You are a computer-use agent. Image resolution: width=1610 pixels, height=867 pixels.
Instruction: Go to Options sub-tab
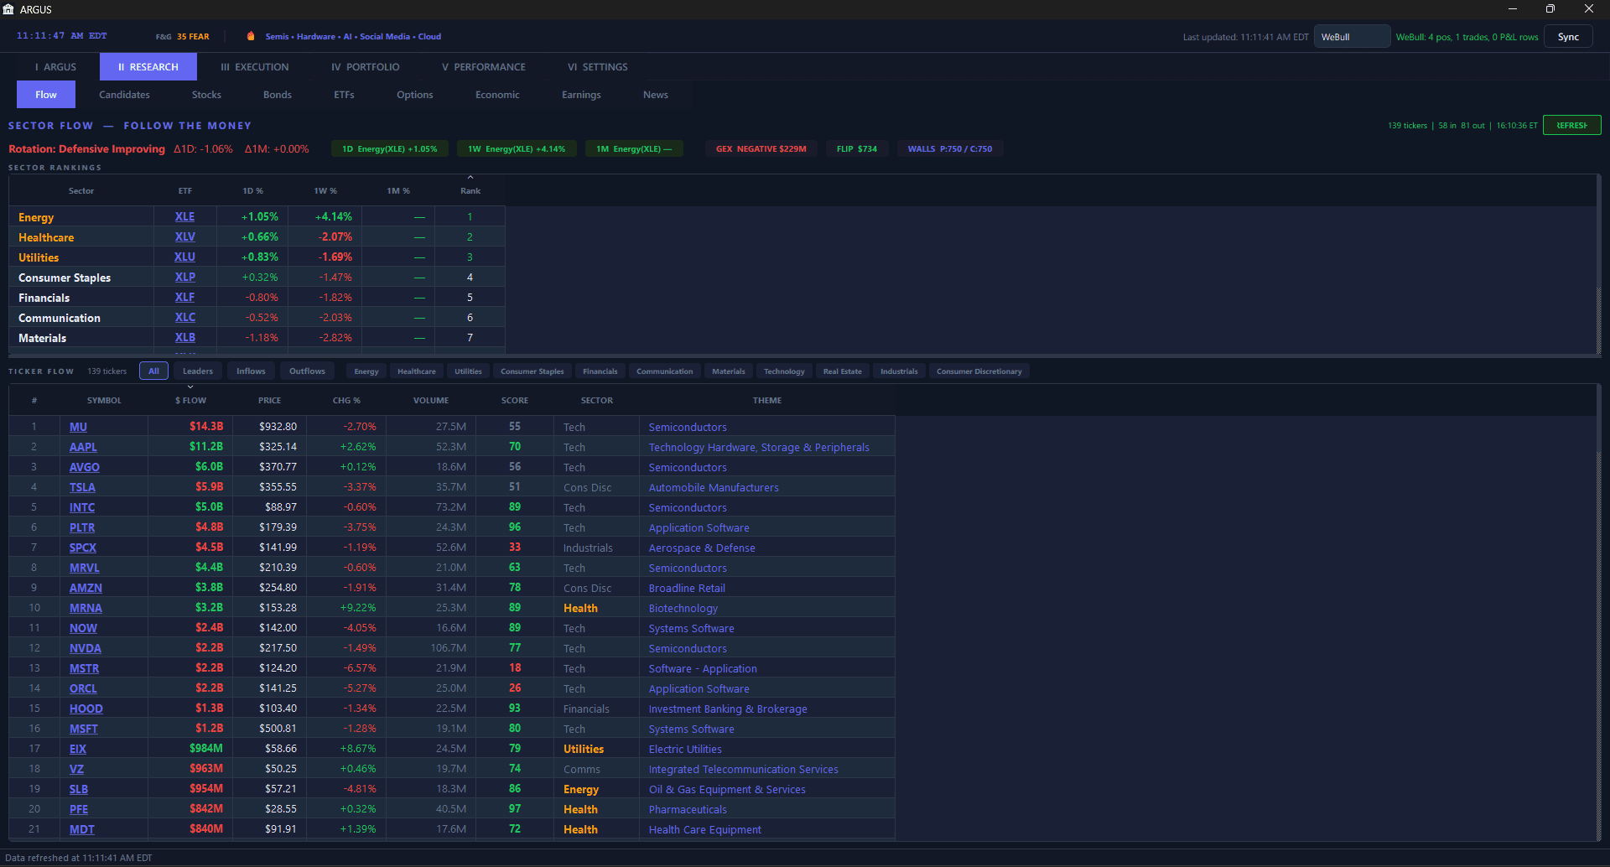click(415, 95)
